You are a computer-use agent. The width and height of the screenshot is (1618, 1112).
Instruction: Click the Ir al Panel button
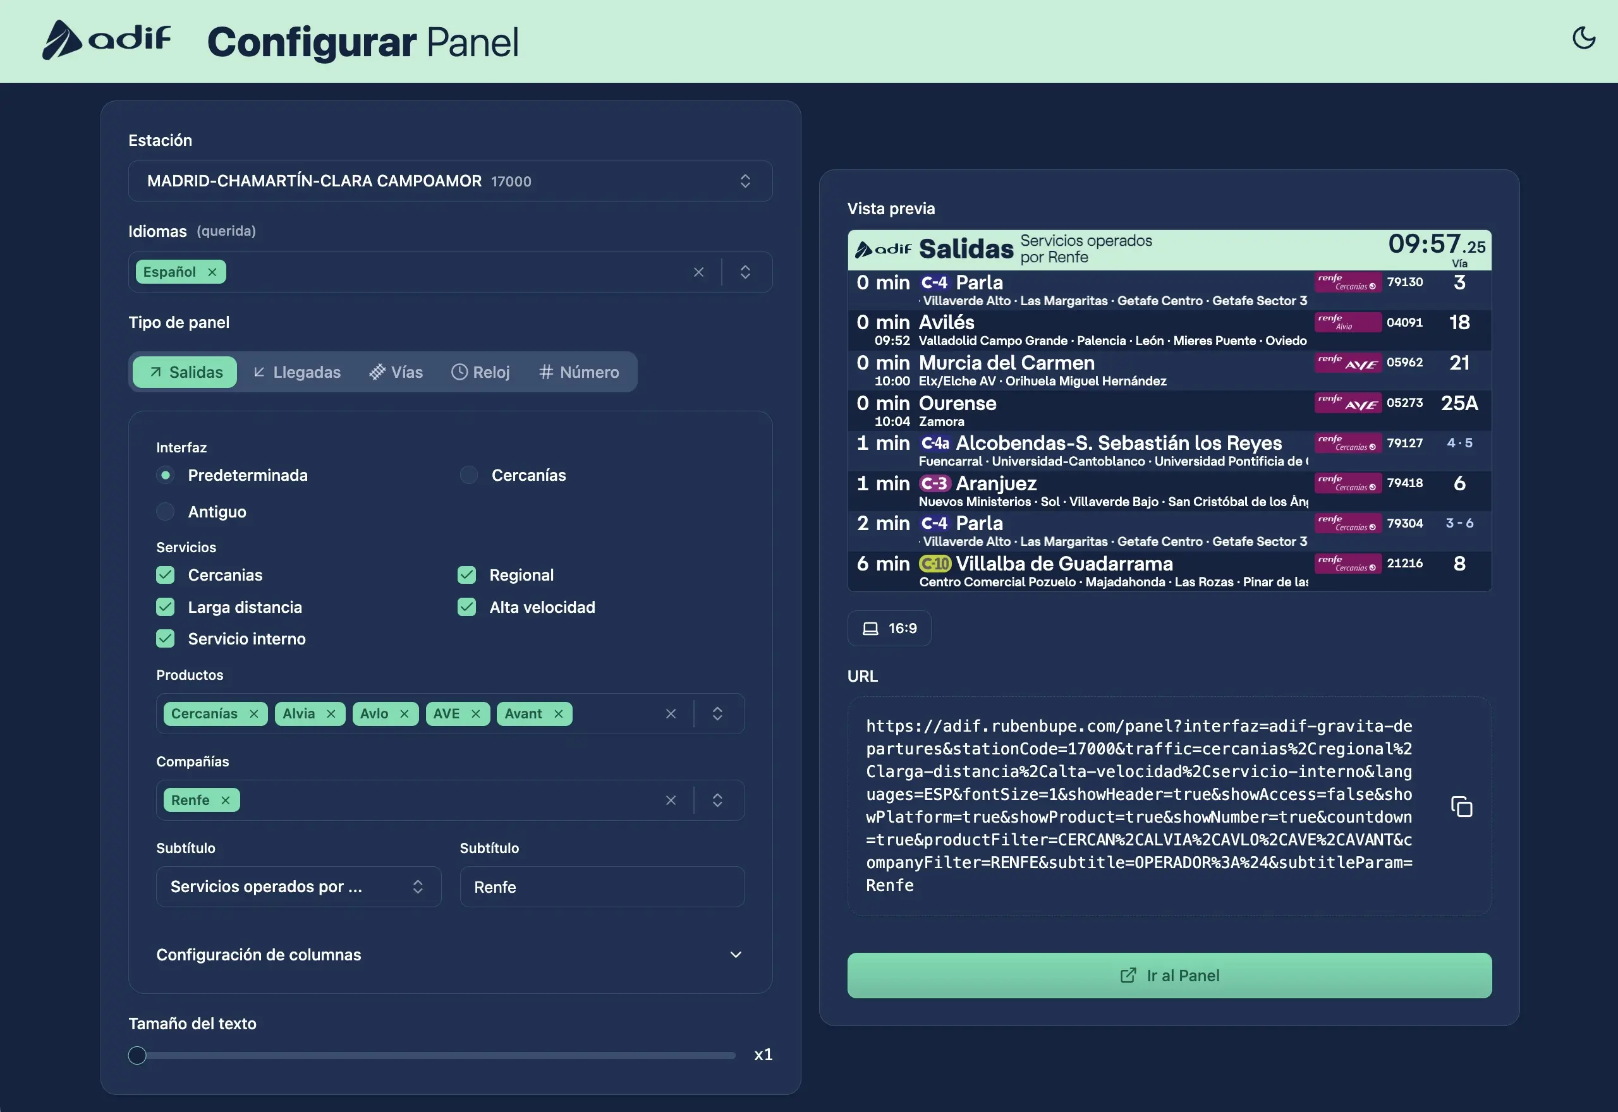(x=1169, y=976)
